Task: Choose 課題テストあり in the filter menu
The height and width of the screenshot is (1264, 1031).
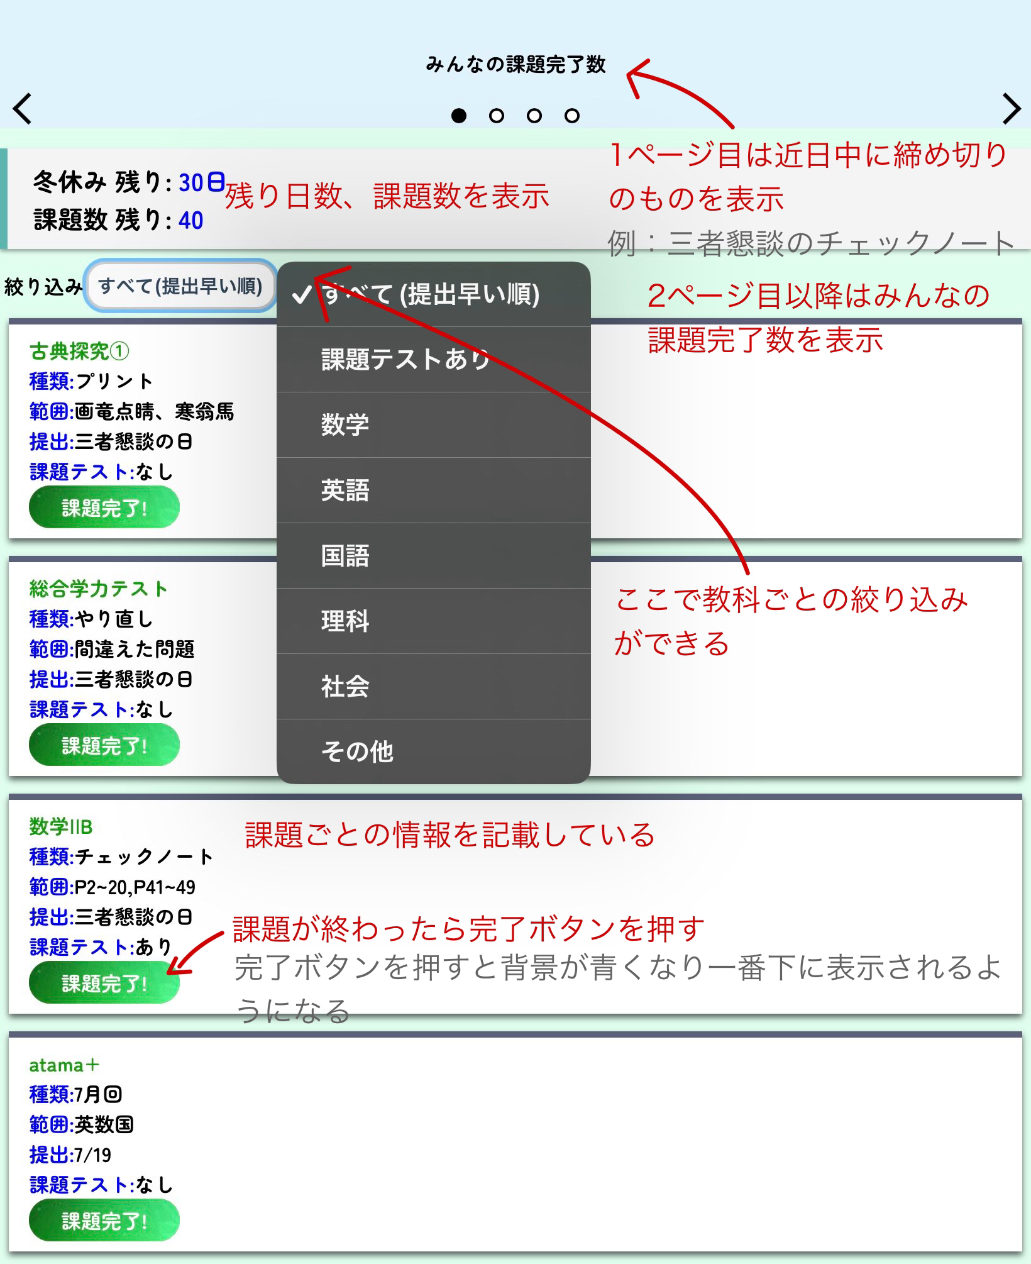Action: coord(433,360)
